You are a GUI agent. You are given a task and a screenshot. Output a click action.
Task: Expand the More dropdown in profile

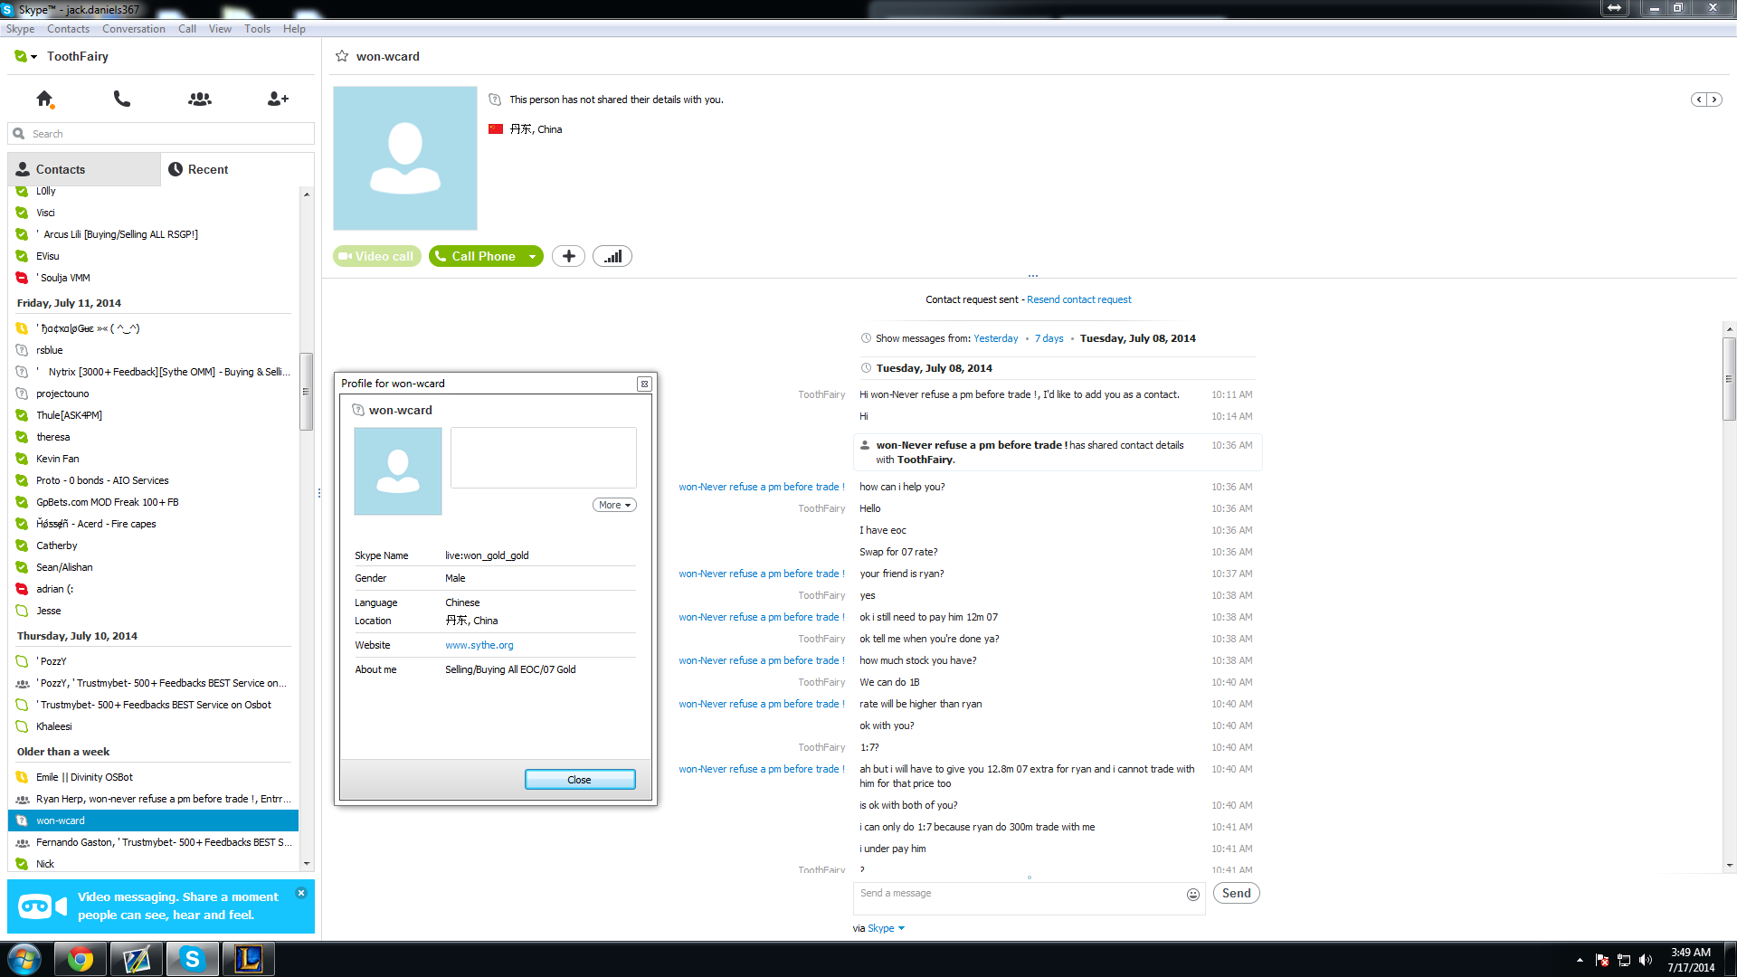[x=614, y=505]
